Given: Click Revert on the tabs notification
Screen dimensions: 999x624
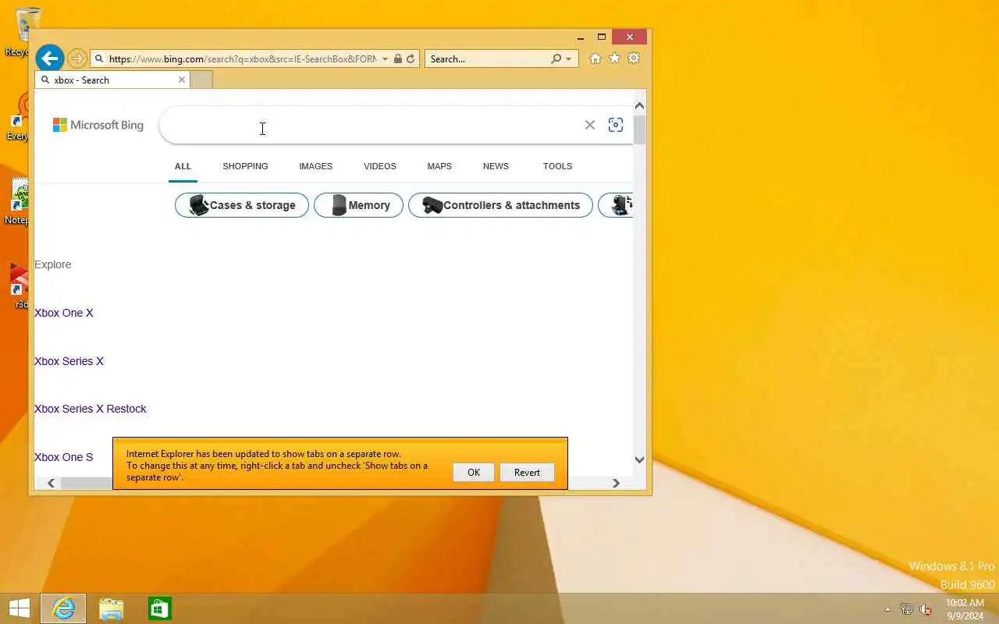Looking at the screenshot, I should [527, 473].
